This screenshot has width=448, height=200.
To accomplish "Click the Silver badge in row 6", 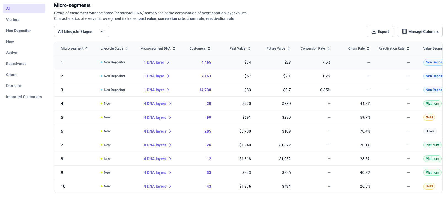I will point(430,131).
